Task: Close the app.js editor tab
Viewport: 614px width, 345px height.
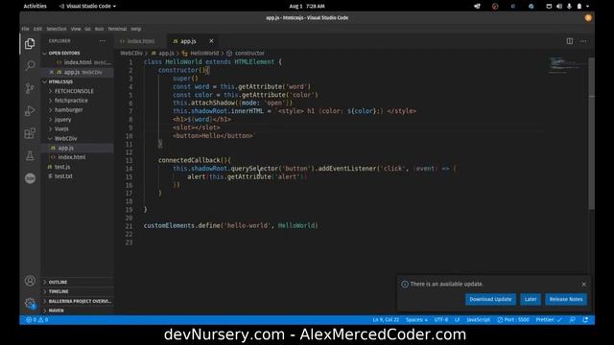Action: coord(211,41)
